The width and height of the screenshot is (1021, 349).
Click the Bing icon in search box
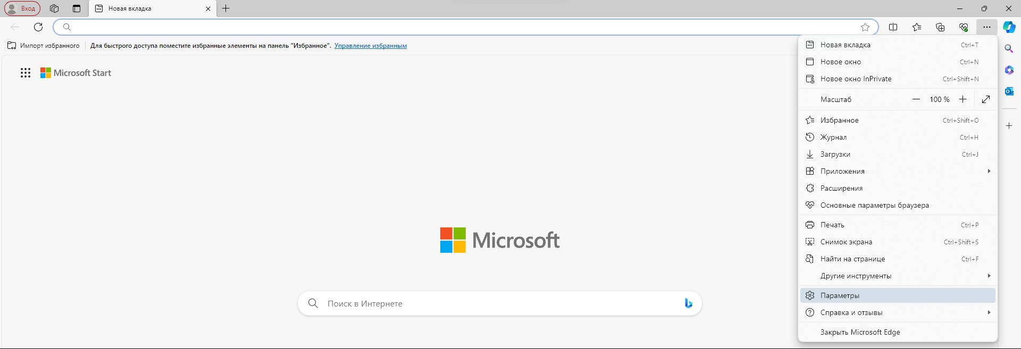coord(688,303)
